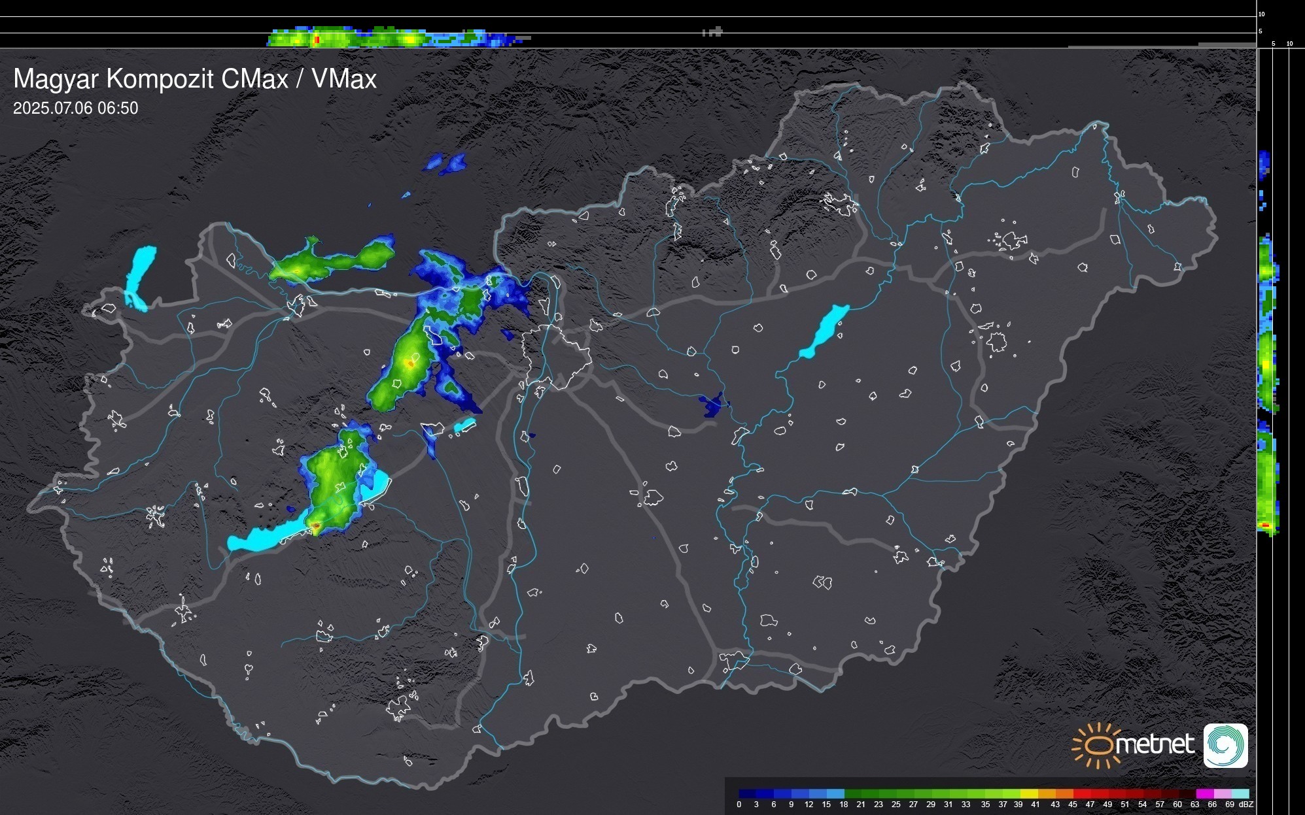This screenshot has width=1305, height=815.
Task: Click the green swirl app logo
Action: 1225,745
